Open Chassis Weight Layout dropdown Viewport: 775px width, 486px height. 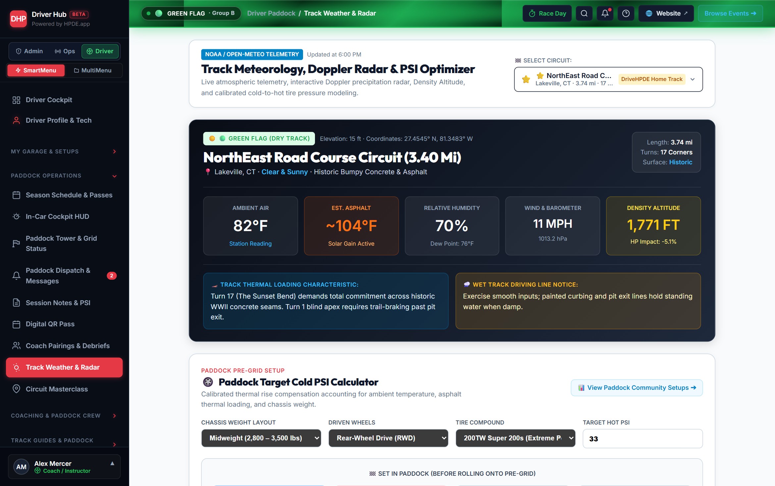pyautogui.click(x=261, y=438)
